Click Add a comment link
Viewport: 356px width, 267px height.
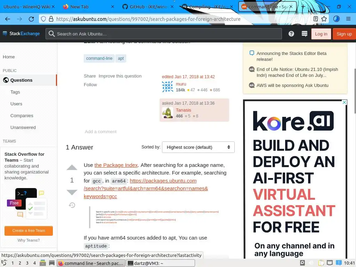100,132
